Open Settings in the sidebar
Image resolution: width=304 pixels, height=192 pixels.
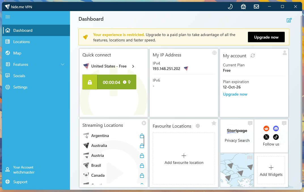(x=36, y=87)
